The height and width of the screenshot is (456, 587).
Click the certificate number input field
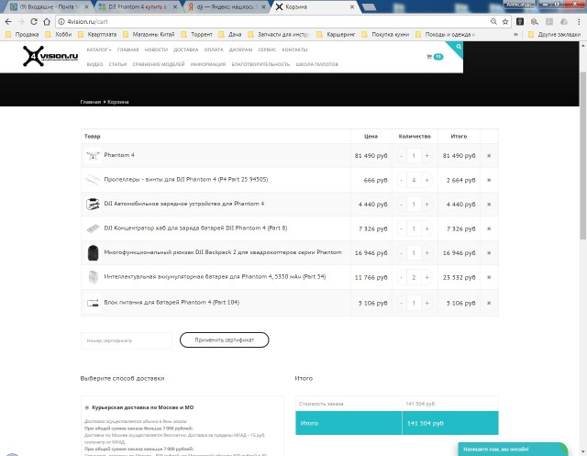[x=126, y=340]
